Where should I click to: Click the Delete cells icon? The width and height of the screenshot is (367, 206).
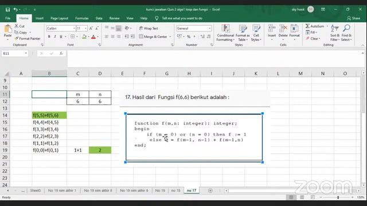click(283, 28)
